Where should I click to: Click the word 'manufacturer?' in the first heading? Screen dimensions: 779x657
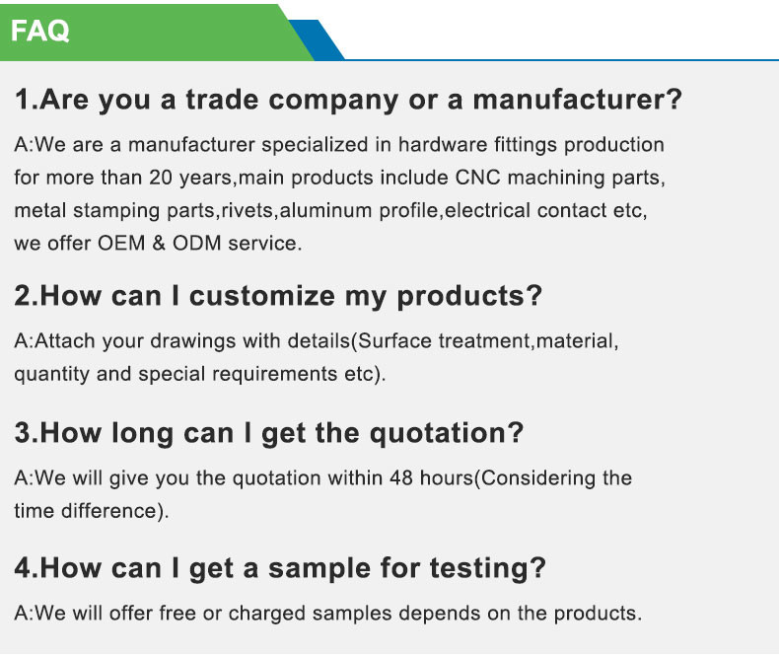click(x=578, y=100)
